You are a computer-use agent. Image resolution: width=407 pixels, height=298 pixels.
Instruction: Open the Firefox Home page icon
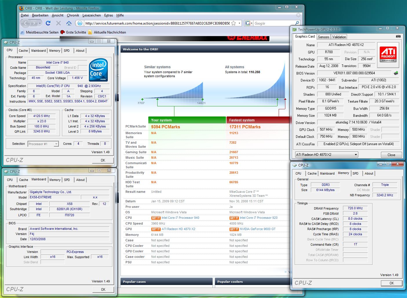[x=69, y=23]
